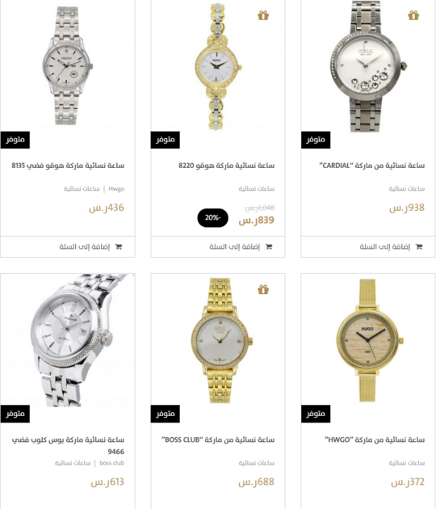Open the "BOSS CLUB" watch title link
436x509 pixels.
(x=218, y=440)
